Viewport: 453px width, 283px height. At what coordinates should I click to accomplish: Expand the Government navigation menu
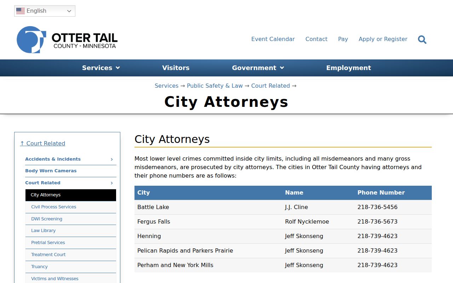258,68
